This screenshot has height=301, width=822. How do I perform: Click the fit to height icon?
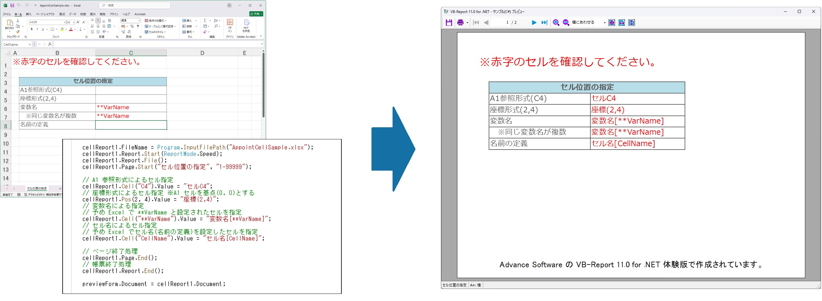coord(631,23)
